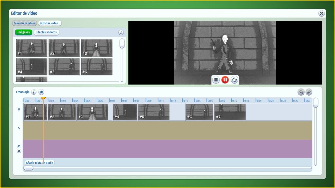
Task: Open the Cronología info icon
Action: (34, 92)
